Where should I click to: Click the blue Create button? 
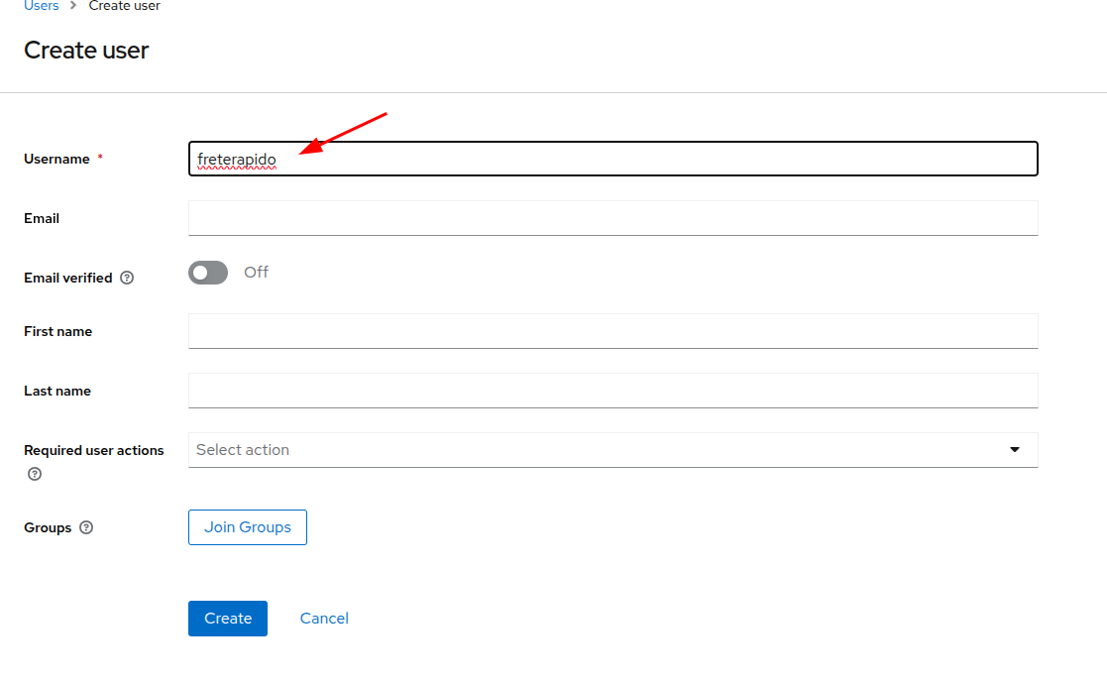point(228,619)
